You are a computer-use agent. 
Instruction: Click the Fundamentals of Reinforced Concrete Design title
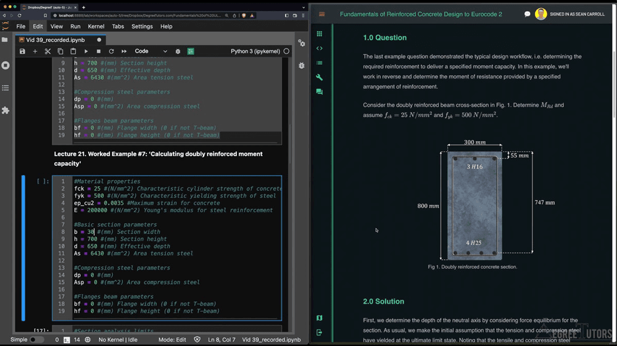click(421, 14)
